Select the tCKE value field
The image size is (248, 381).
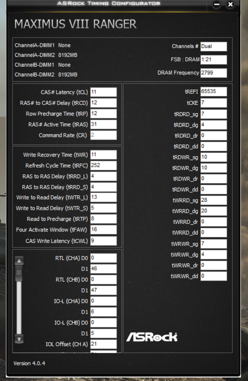pos(214,103)
